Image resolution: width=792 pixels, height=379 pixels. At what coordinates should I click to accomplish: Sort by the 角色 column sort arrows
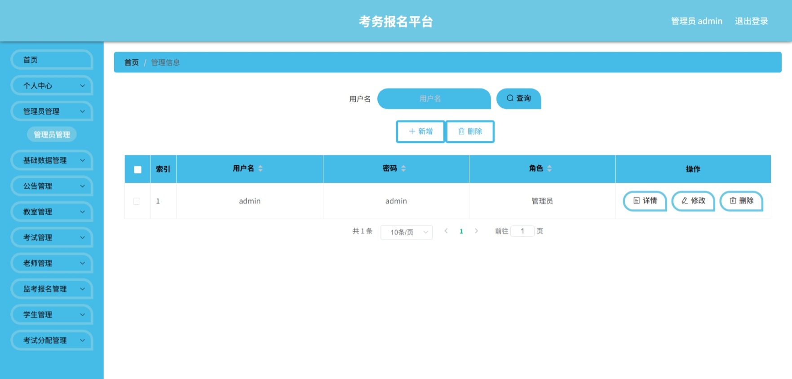click(x=549, y=168)
